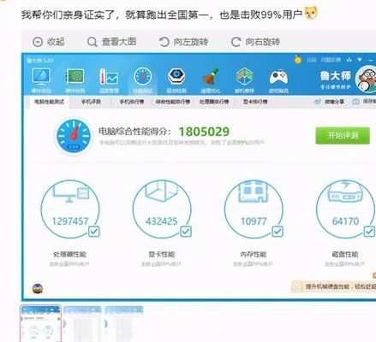Screen dimensions: 376x342
Task: Uncheck the 显卡性能 test checkbox
Action: click(x=186, y=232)
